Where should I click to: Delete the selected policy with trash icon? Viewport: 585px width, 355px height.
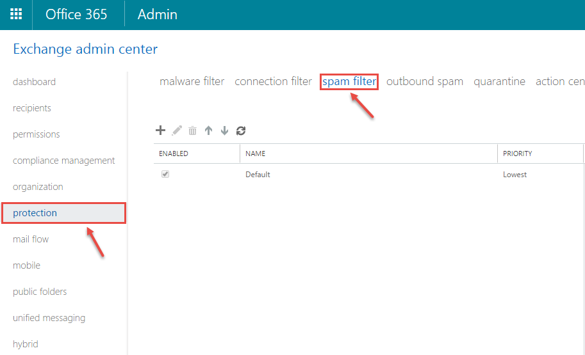point(192,130)
